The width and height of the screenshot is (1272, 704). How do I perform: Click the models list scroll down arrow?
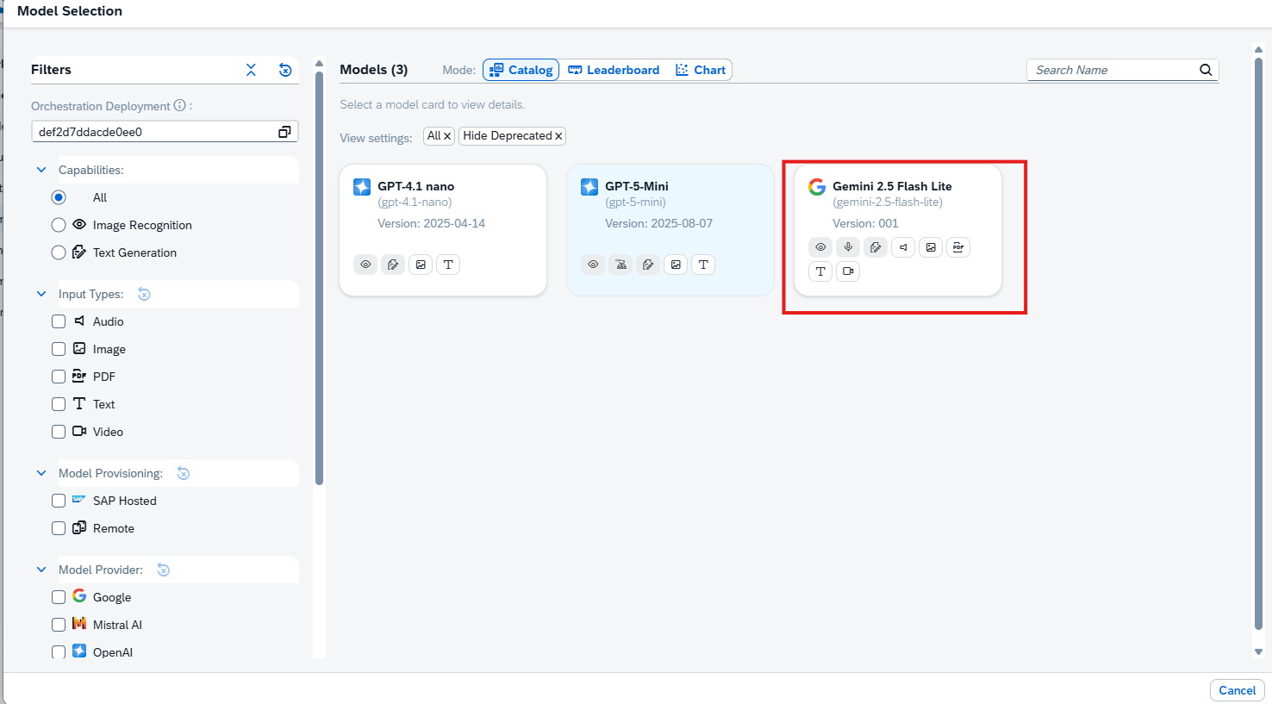point(1258,651)
